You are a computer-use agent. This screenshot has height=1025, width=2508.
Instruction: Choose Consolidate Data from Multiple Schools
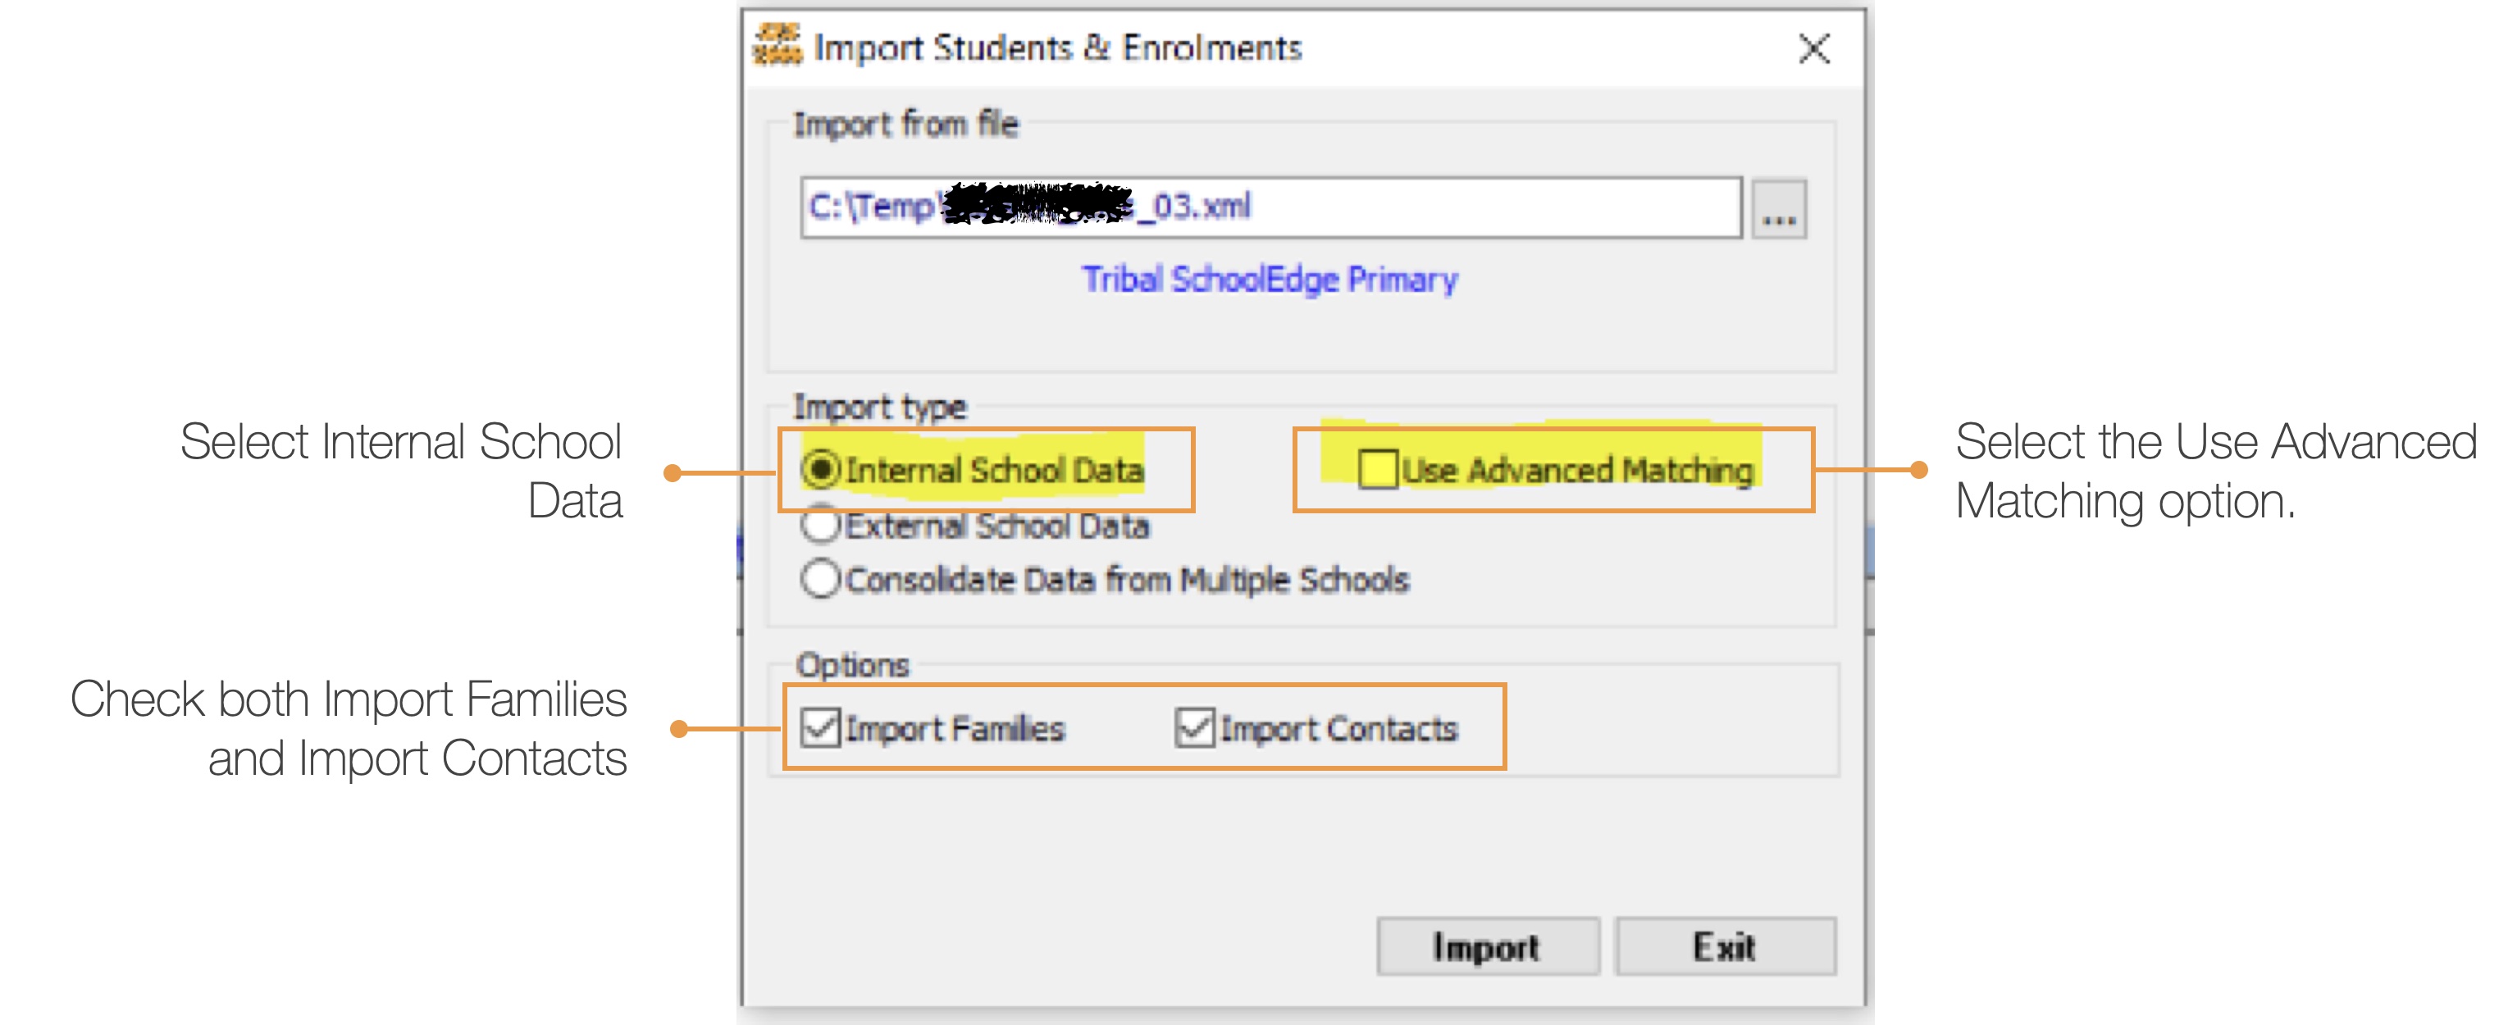[821, 579]
